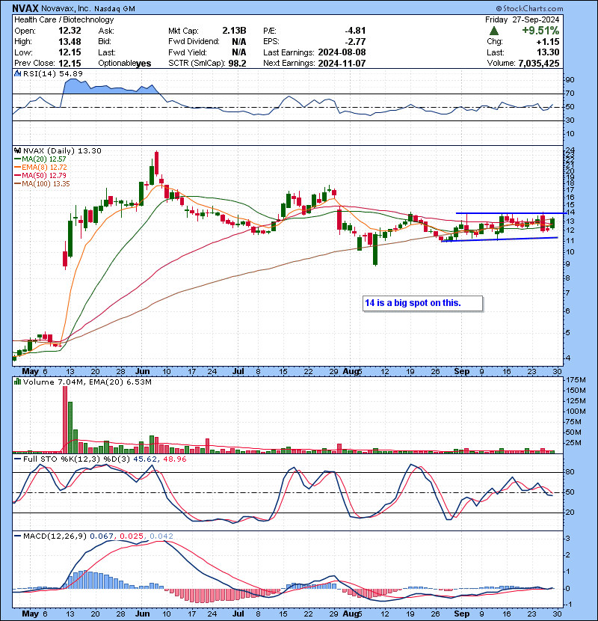The width and height of the screenshot is (598, 621).
Task: Click the NVAX ticker symbol in header
Action: [x=25, y=8]
